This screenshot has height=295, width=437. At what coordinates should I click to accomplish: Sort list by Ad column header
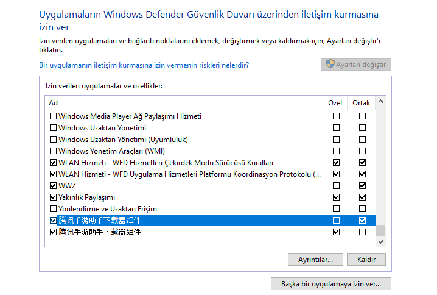click(53, 103)
